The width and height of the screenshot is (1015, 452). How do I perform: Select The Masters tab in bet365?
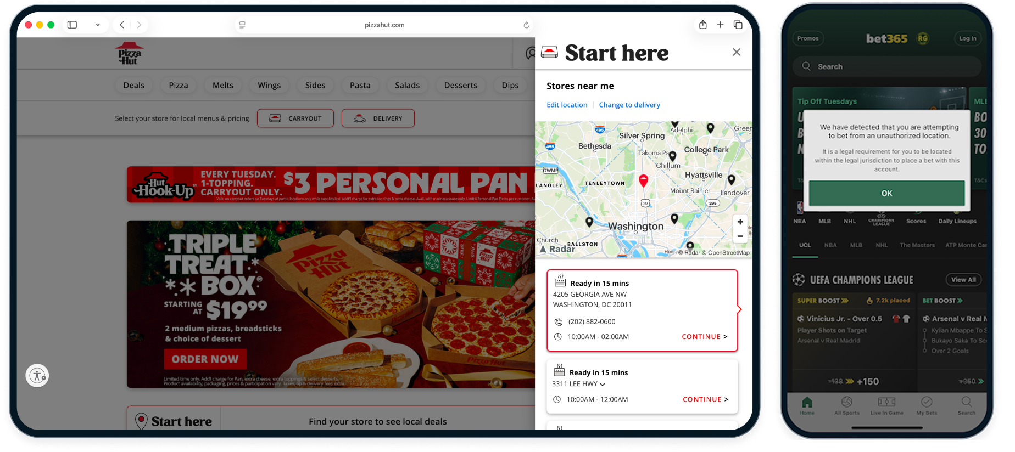pos(917,245)
